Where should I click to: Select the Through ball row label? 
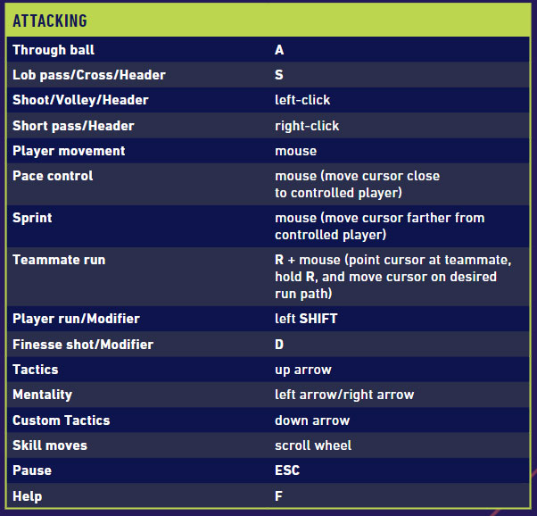54,50
